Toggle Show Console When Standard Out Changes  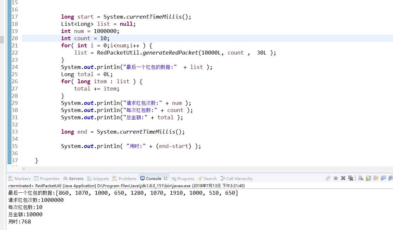pos(383,178)
